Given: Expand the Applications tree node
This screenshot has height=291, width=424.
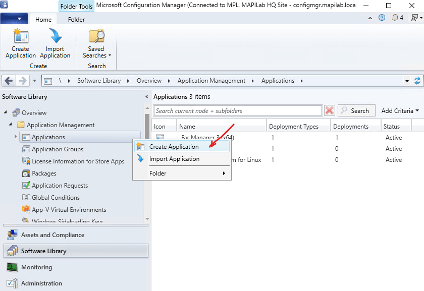Looking at the screenshot, I should coord(16,137).
